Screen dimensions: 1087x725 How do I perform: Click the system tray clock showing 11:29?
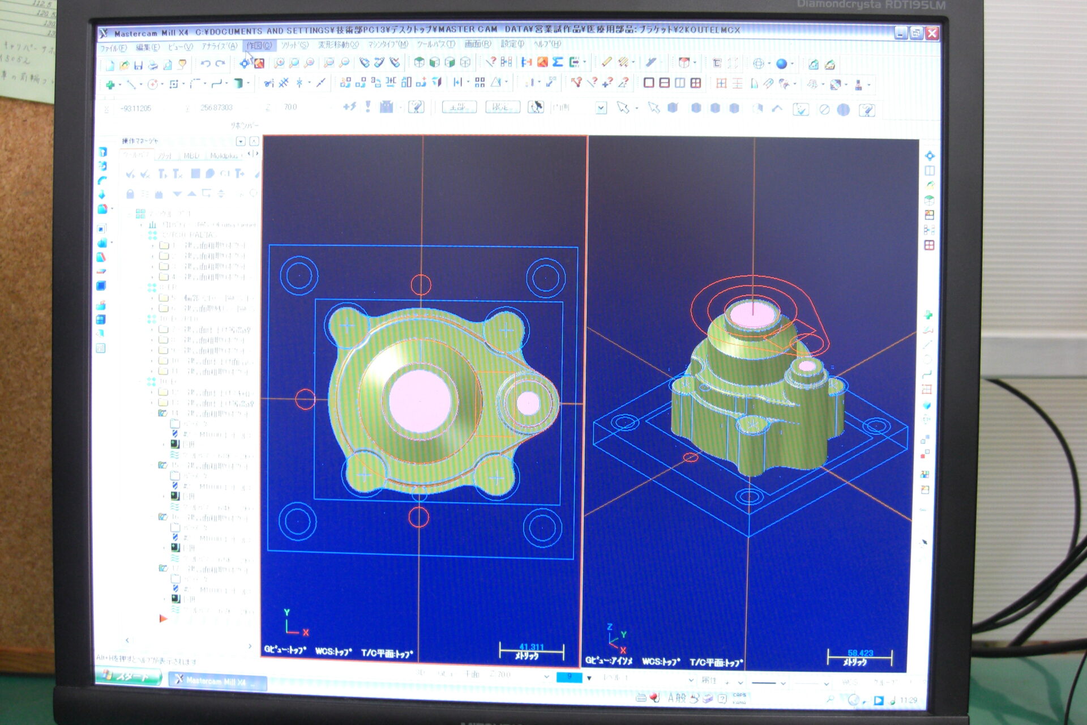pos(908,701)
